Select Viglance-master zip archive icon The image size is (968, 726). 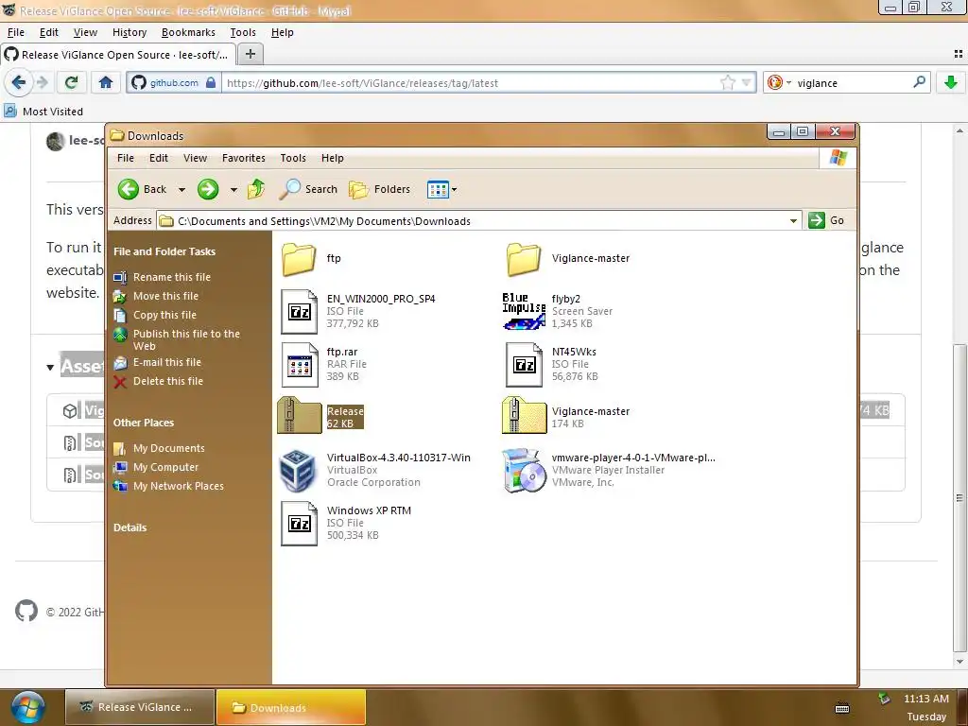click(x=524, y=415)
